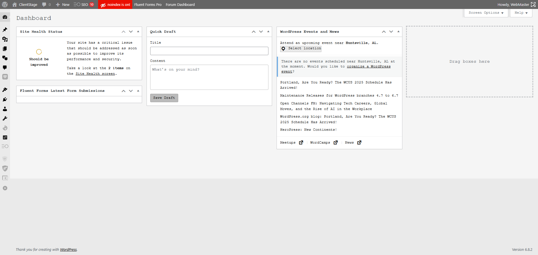Expand the Screen Options panel
Screen dimensions: 538x255
click(x=486, y=13)
